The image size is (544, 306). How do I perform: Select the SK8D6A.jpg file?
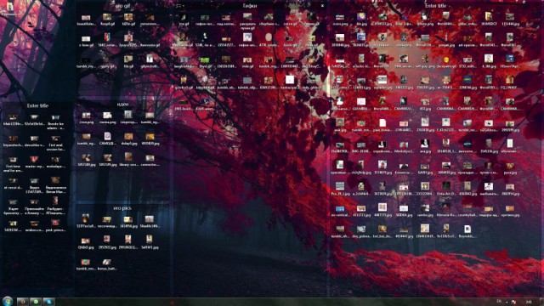coord(404,211)
